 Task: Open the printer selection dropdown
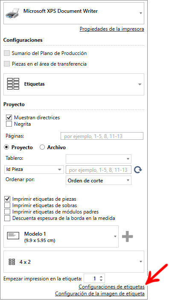(x=74, y=13)
